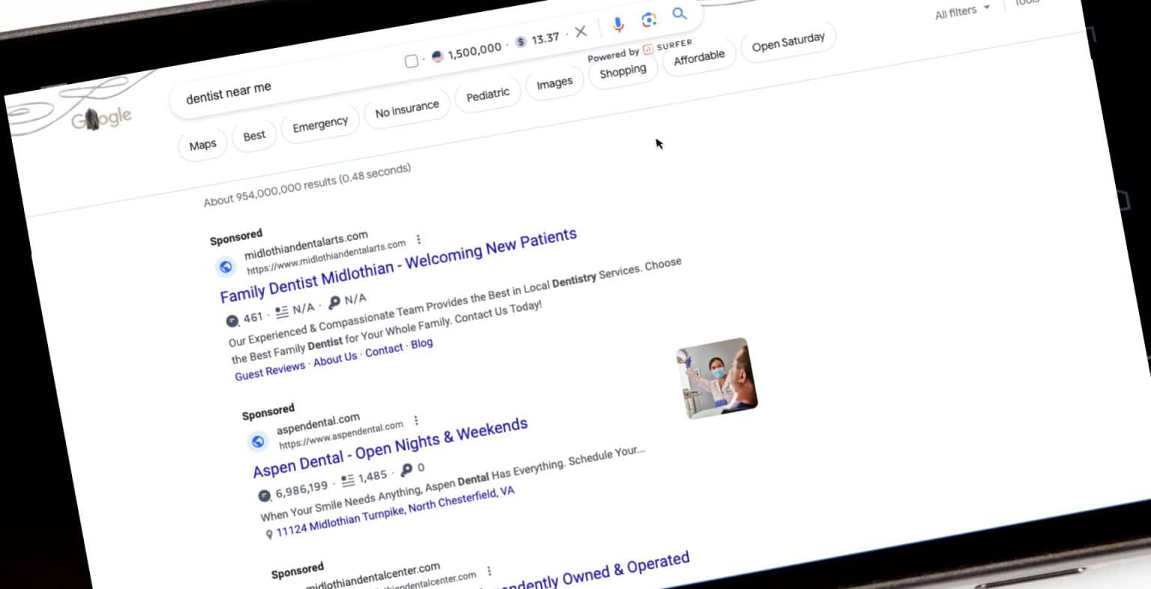Open three-dot menu next to midlothiandentalcenter.com

(x=489, y=571)
